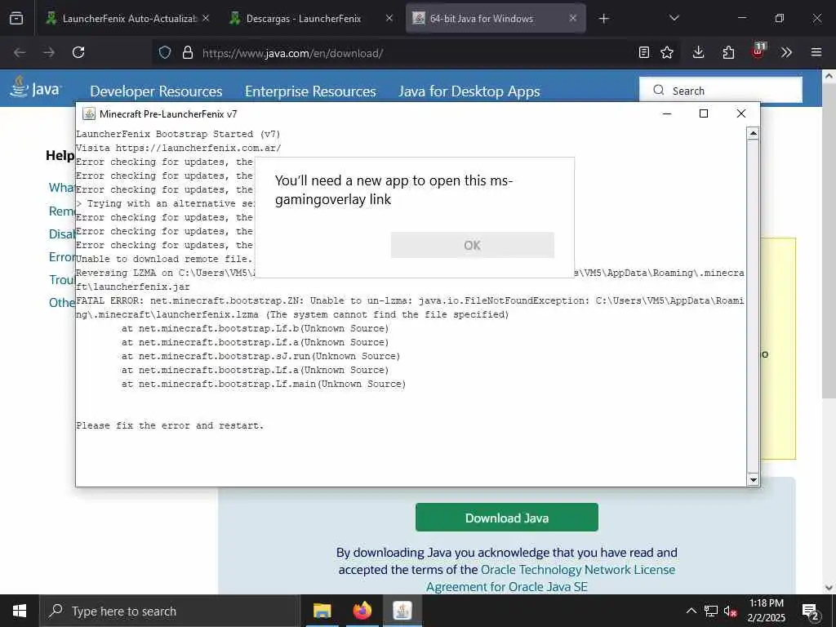Viewport: 836px width, 627px height.
Task: Open the notification center icon
Action: tap(811, 611)
